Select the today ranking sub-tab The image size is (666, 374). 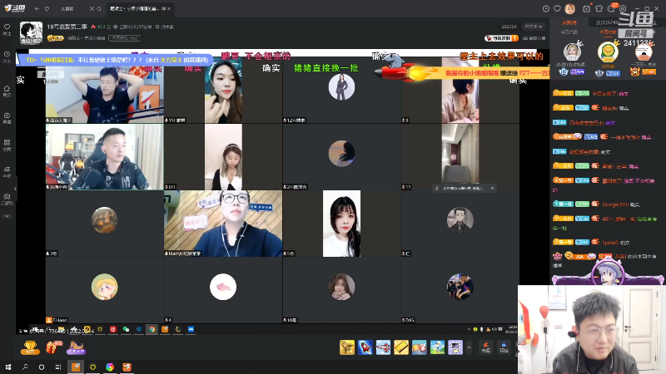tap(569, 32)
